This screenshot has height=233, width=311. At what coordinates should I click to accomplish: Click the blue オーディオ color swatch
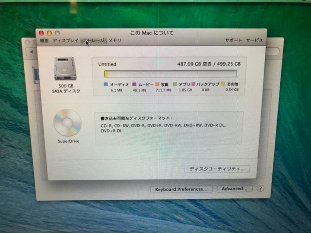click(106, 85)
